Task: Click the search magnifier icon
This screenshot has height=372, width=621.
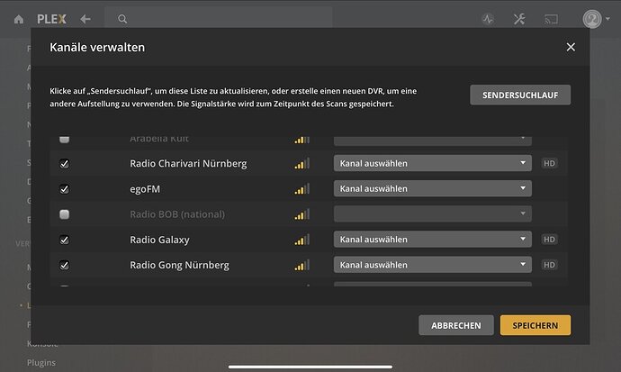Action: 122,19
